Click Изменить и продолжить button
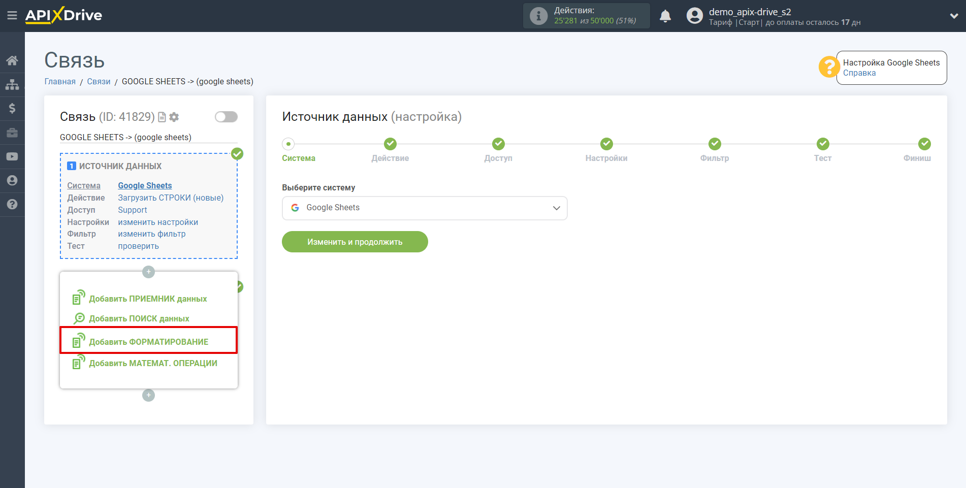Screen dimensions: 966x488 [x=355, y=242]
